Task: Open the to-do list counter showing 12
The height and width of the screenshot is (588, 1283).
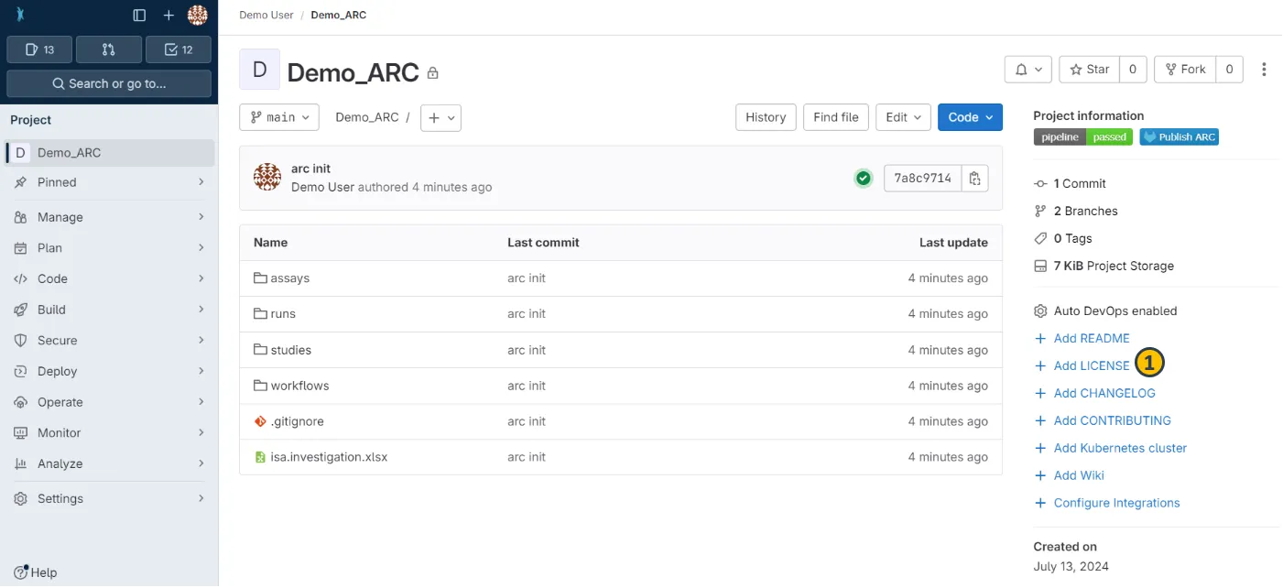Action: coord(178,49)
